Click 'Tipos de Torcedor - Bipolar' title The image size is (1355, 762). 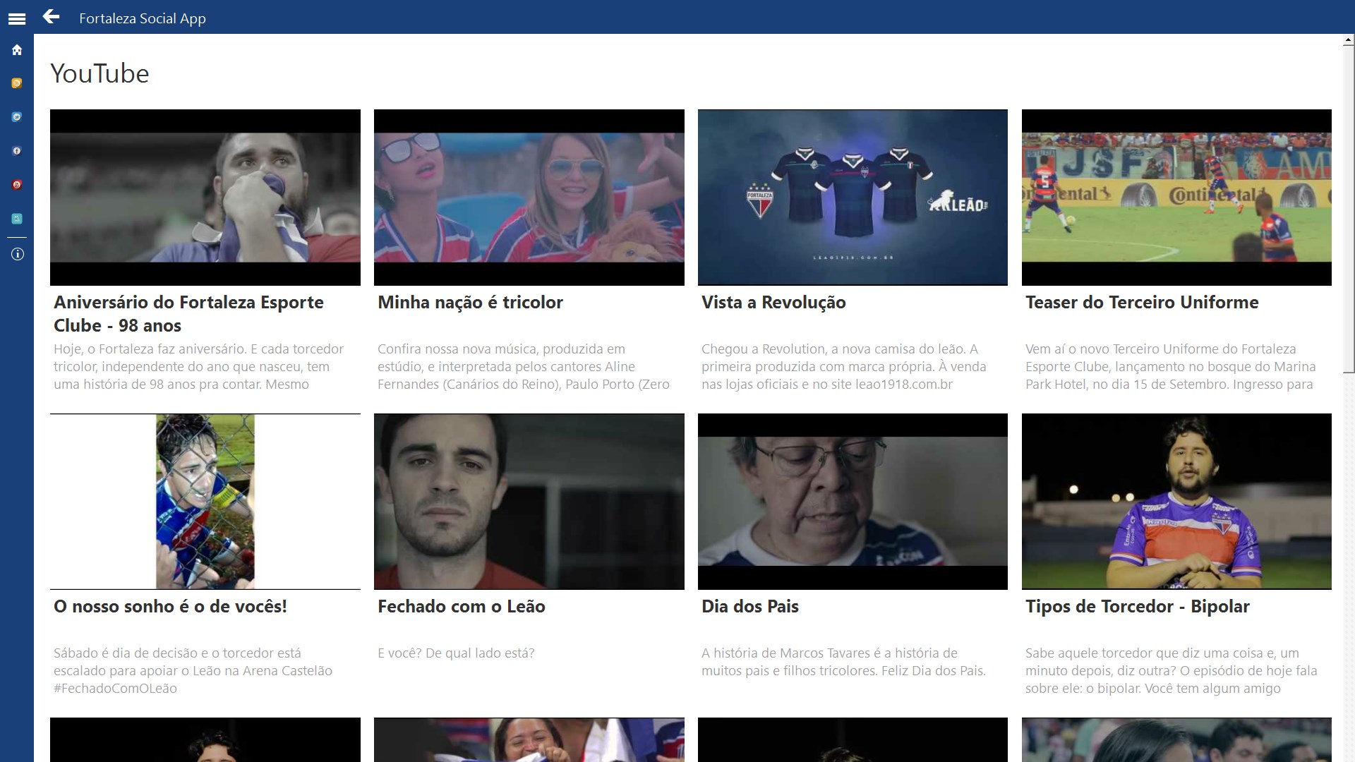click(1137, 607)
